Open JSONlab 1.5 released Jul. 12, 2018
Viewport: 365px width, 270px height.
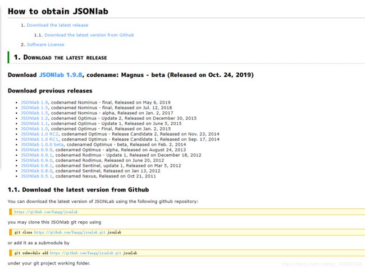coord(34,108)
